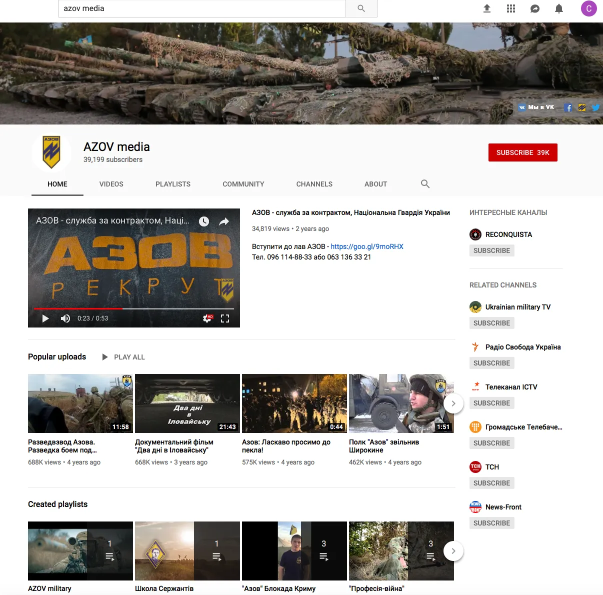Subscribe to Громадське Телебачення

click(x=492, y=443)
